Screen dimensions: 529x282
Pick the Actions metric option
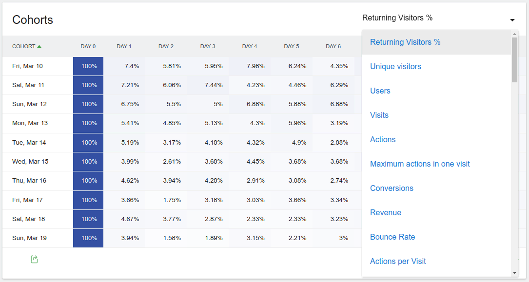(x=383, y=139)
